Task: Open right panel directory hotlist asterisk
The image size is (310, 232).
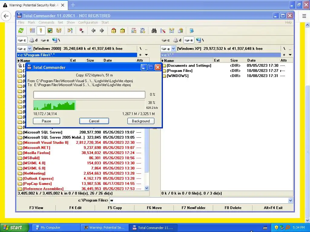Action: (x=284, y=55)
